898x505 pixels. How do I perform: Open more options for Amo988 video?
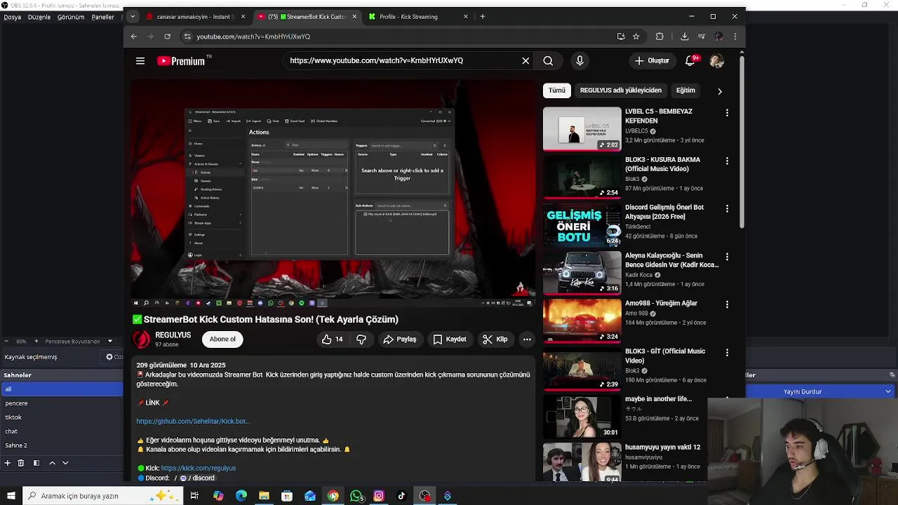click(727, 304)
